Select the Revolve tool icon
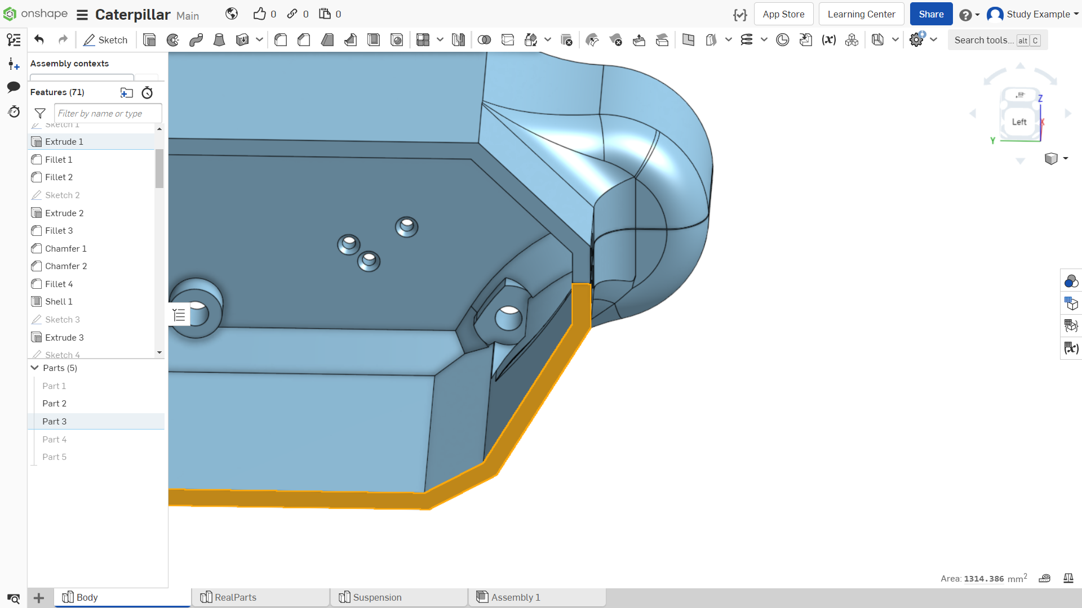 tap(173, 40)
